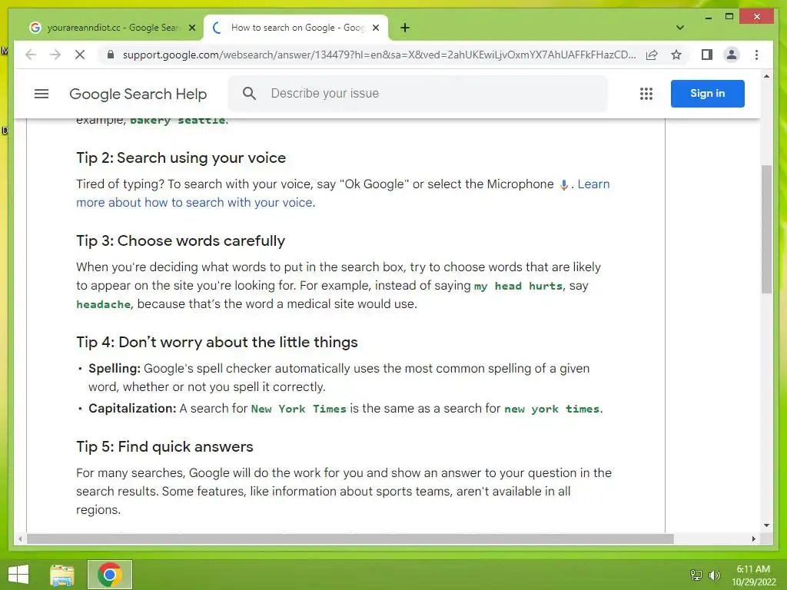Open the Windows Start menu

click(x=18, y=575)
